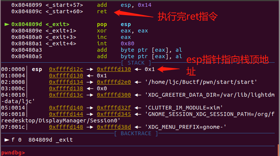Click the STACK section header
This screenshot has height=156, width=280.
click(x=136, y=63)
